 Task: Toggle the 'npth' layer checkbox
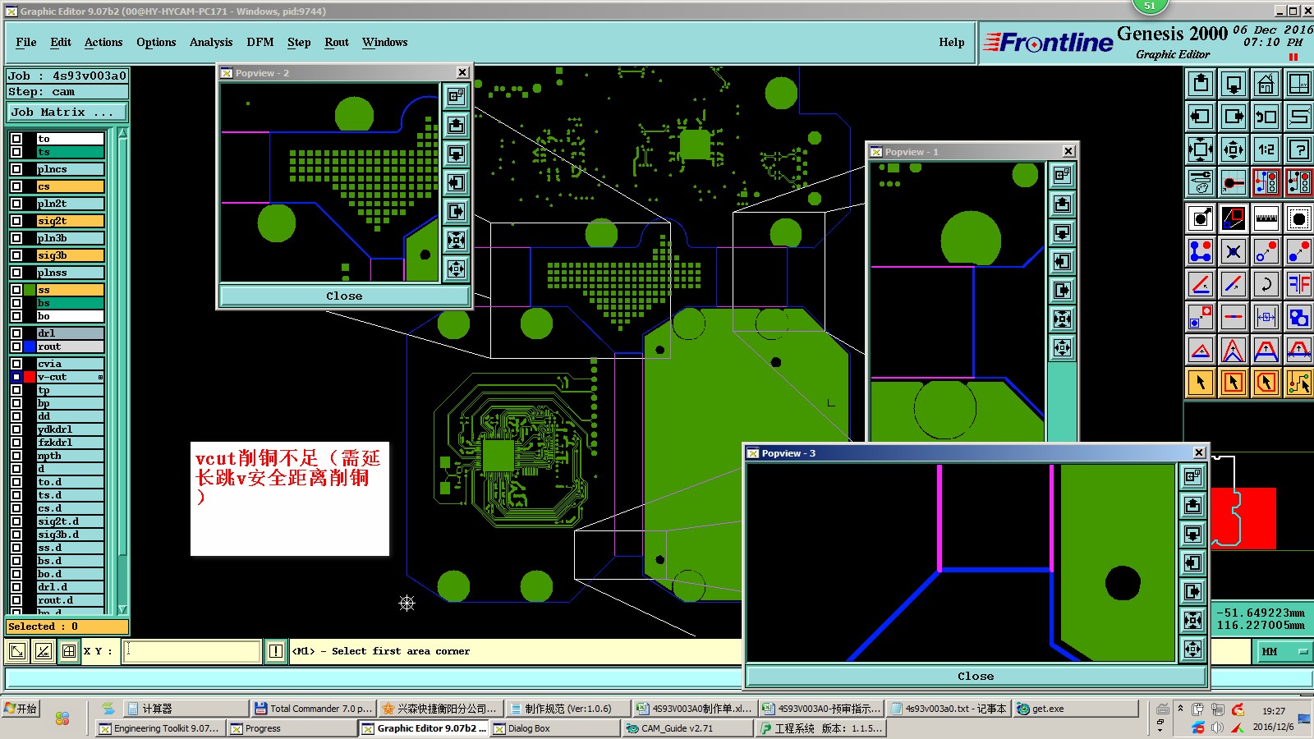(x=16, y=456)
